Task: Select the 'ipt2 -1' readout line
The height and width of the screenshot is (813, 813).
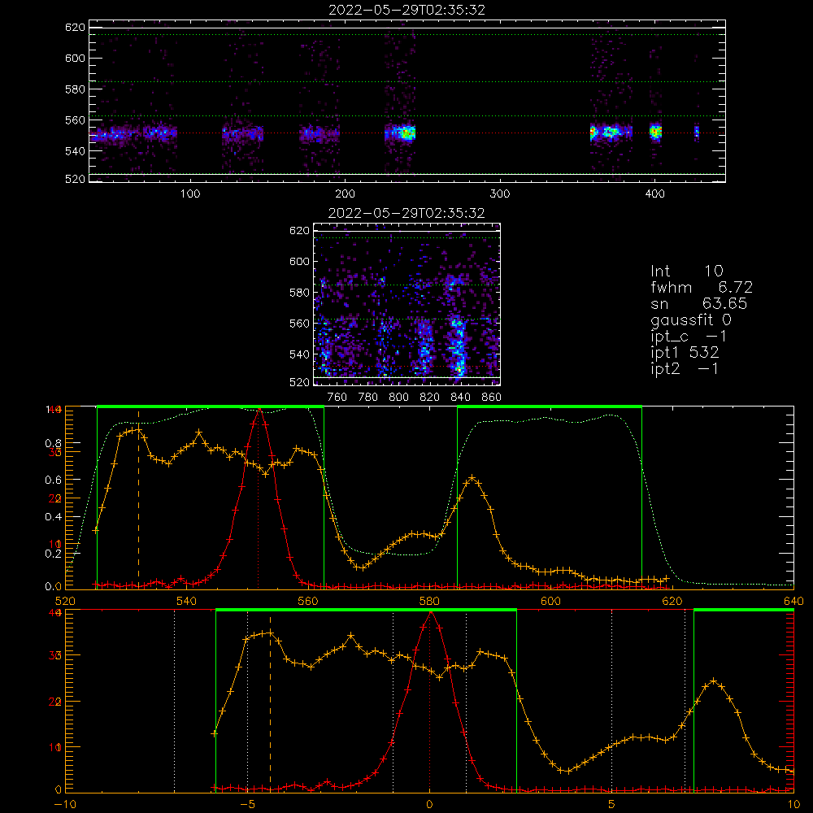Action: pos(685,368)
